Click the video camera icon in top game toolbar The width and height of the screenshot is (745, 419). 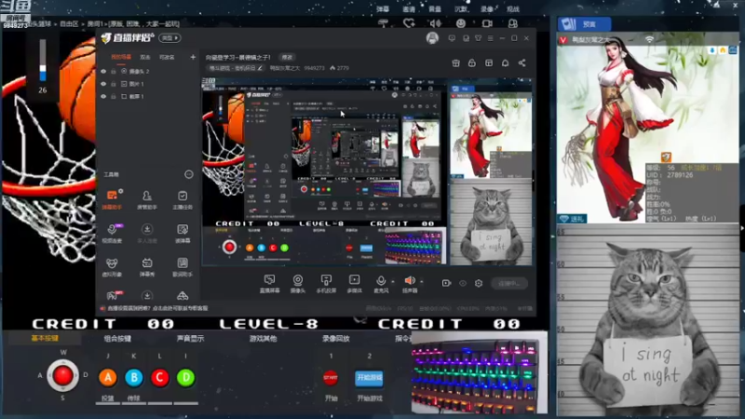click(x=487, y=22)
